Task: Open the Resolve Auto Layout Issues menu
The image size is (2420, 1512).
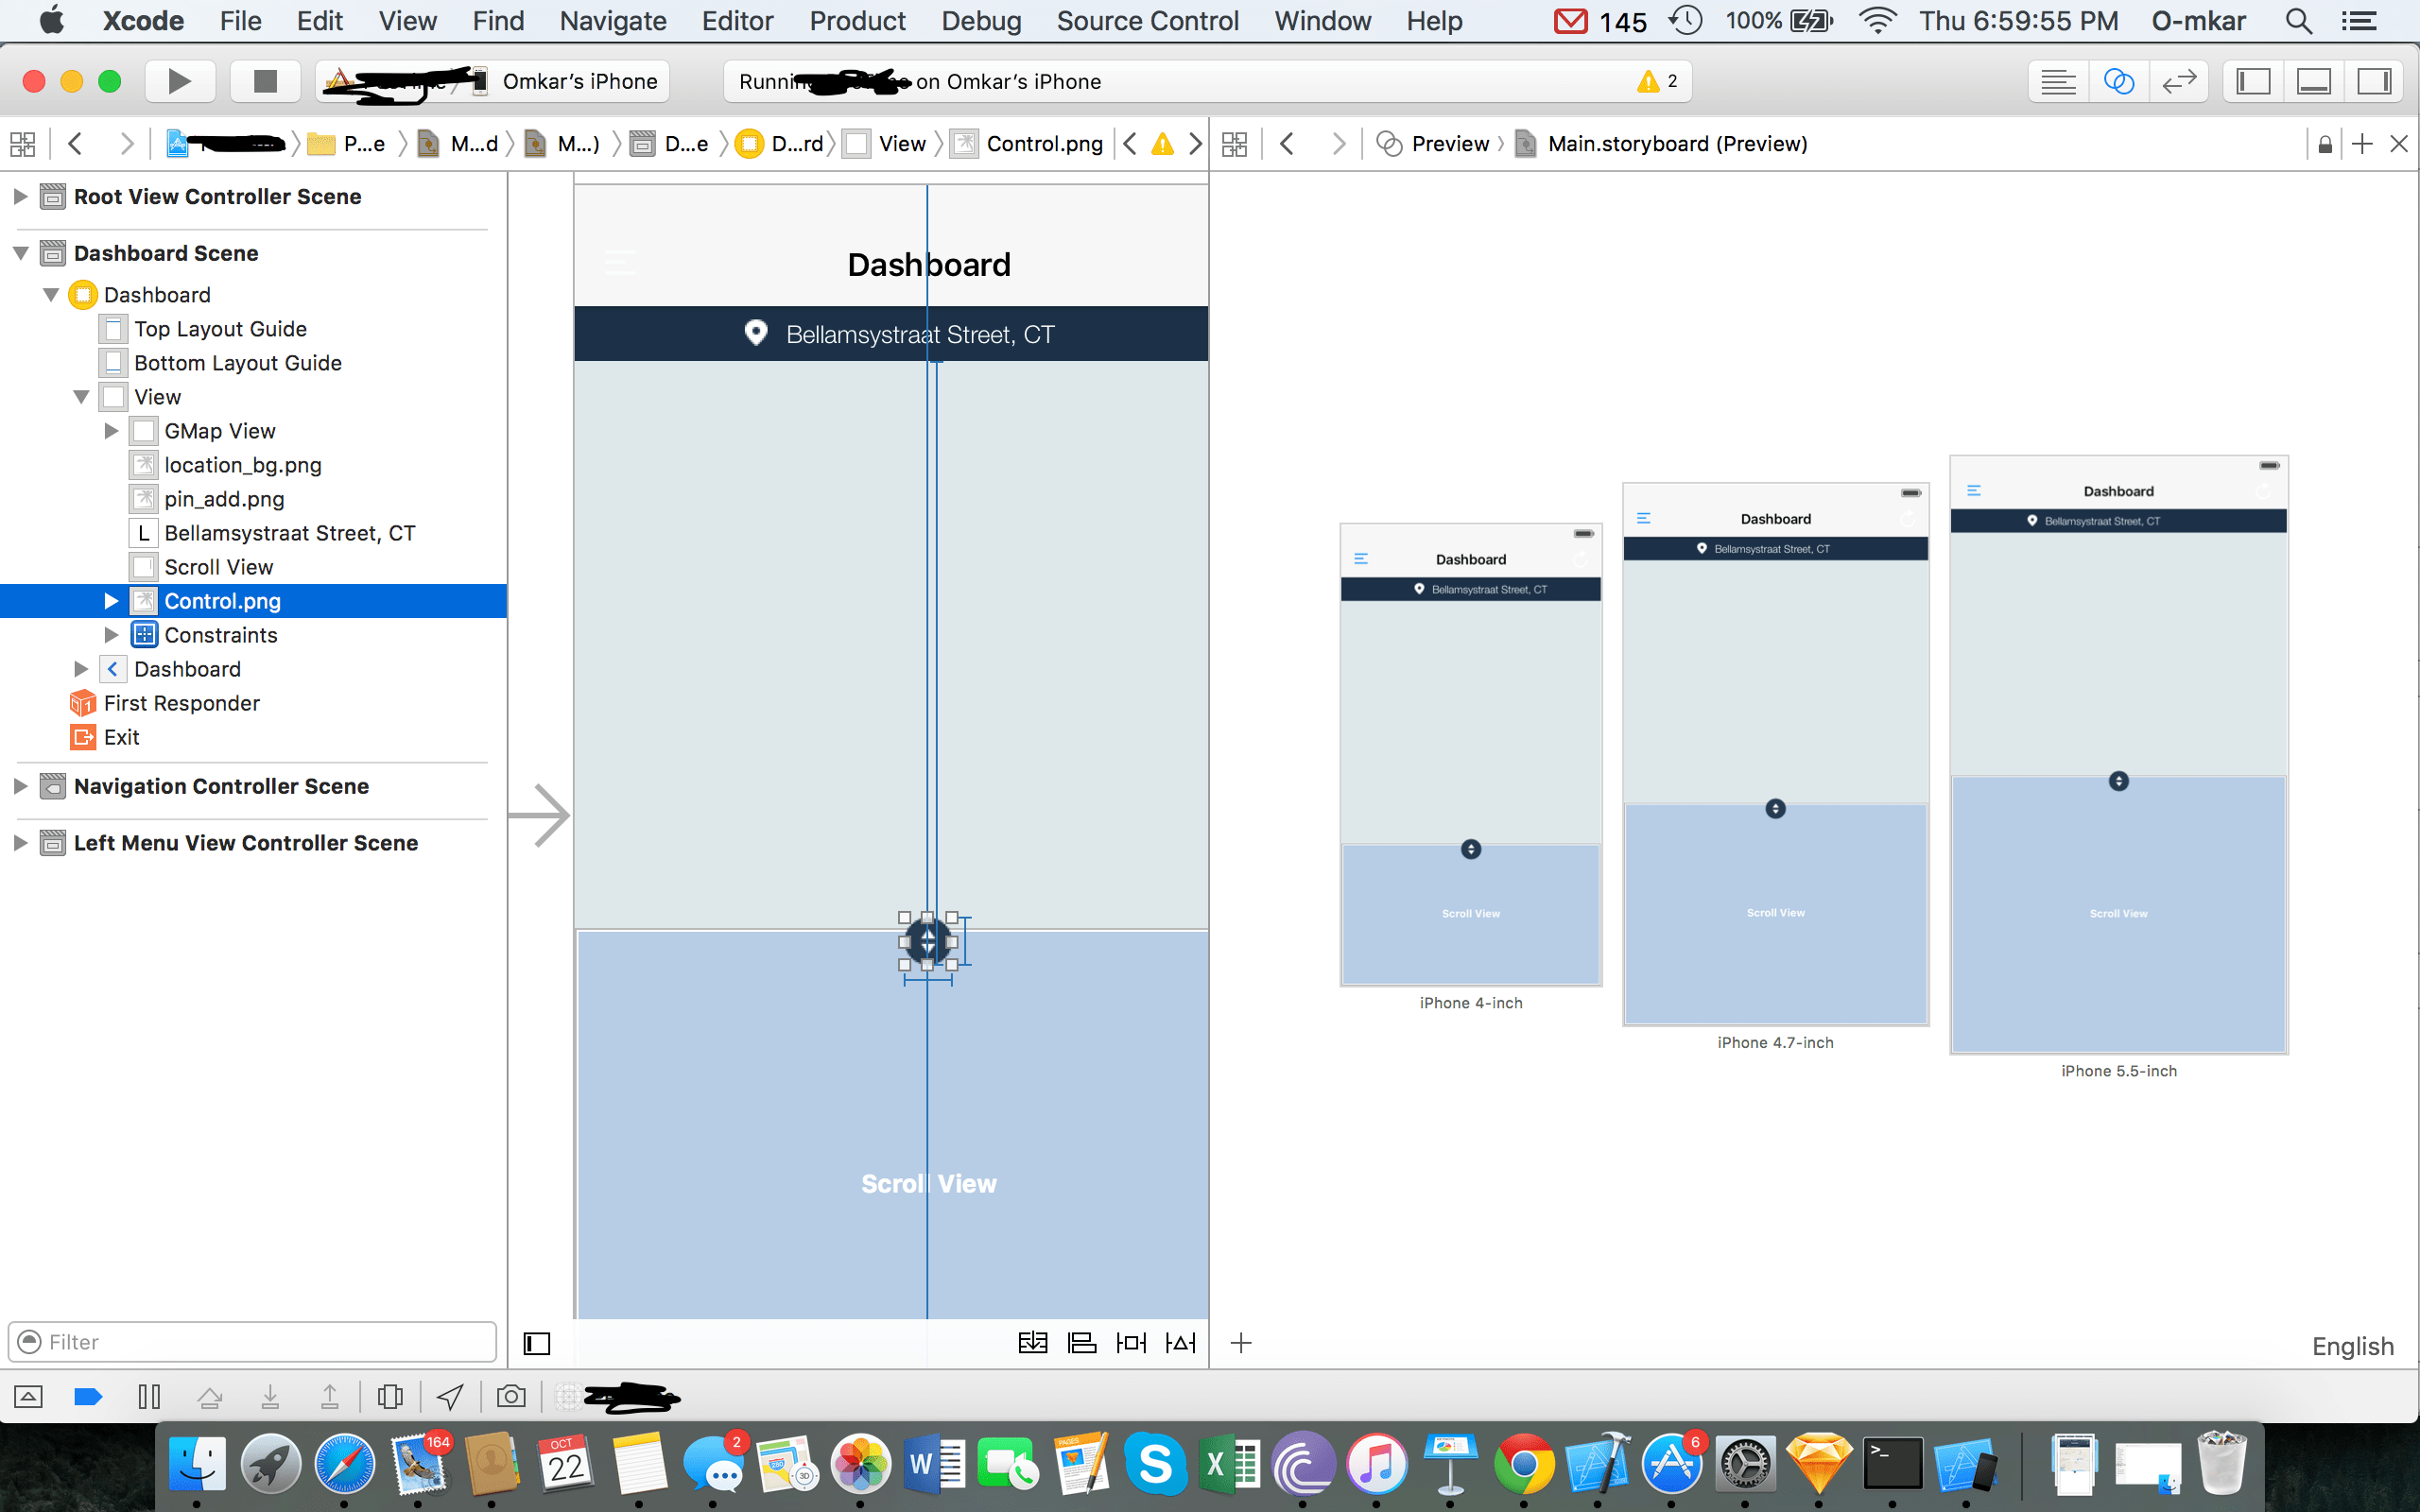Action: tap(1181, 1342)
